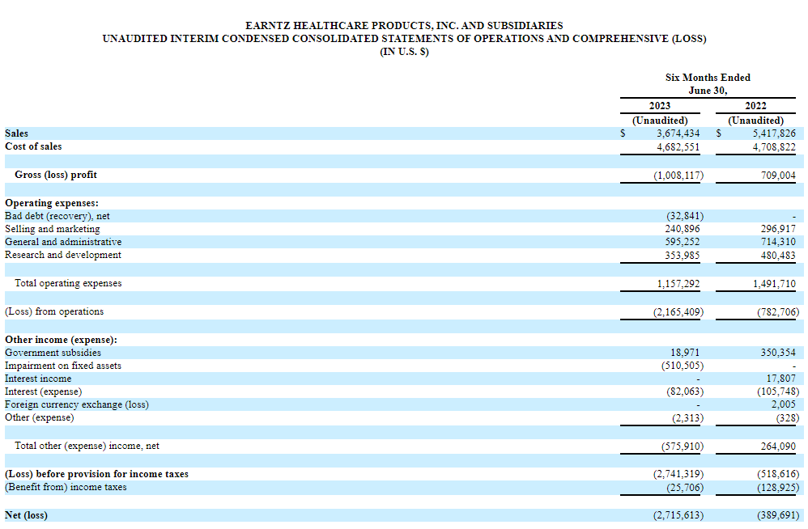Select Sales value 3,674,434
The height and width of the screenshot is (529, 808).
point(678,133)
